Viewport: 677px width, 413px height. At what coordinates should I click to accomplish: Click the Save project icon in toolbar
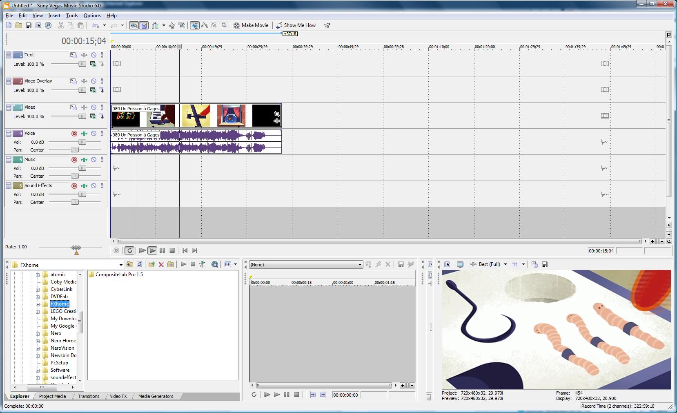coord(29,25)
